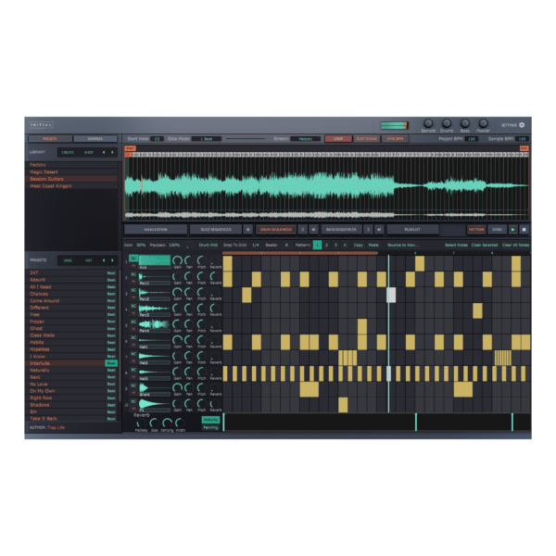Click the speaker icon beside Bass Sequencer
The width and height of the screenshot is (556, 556).
tap(378, 229)
